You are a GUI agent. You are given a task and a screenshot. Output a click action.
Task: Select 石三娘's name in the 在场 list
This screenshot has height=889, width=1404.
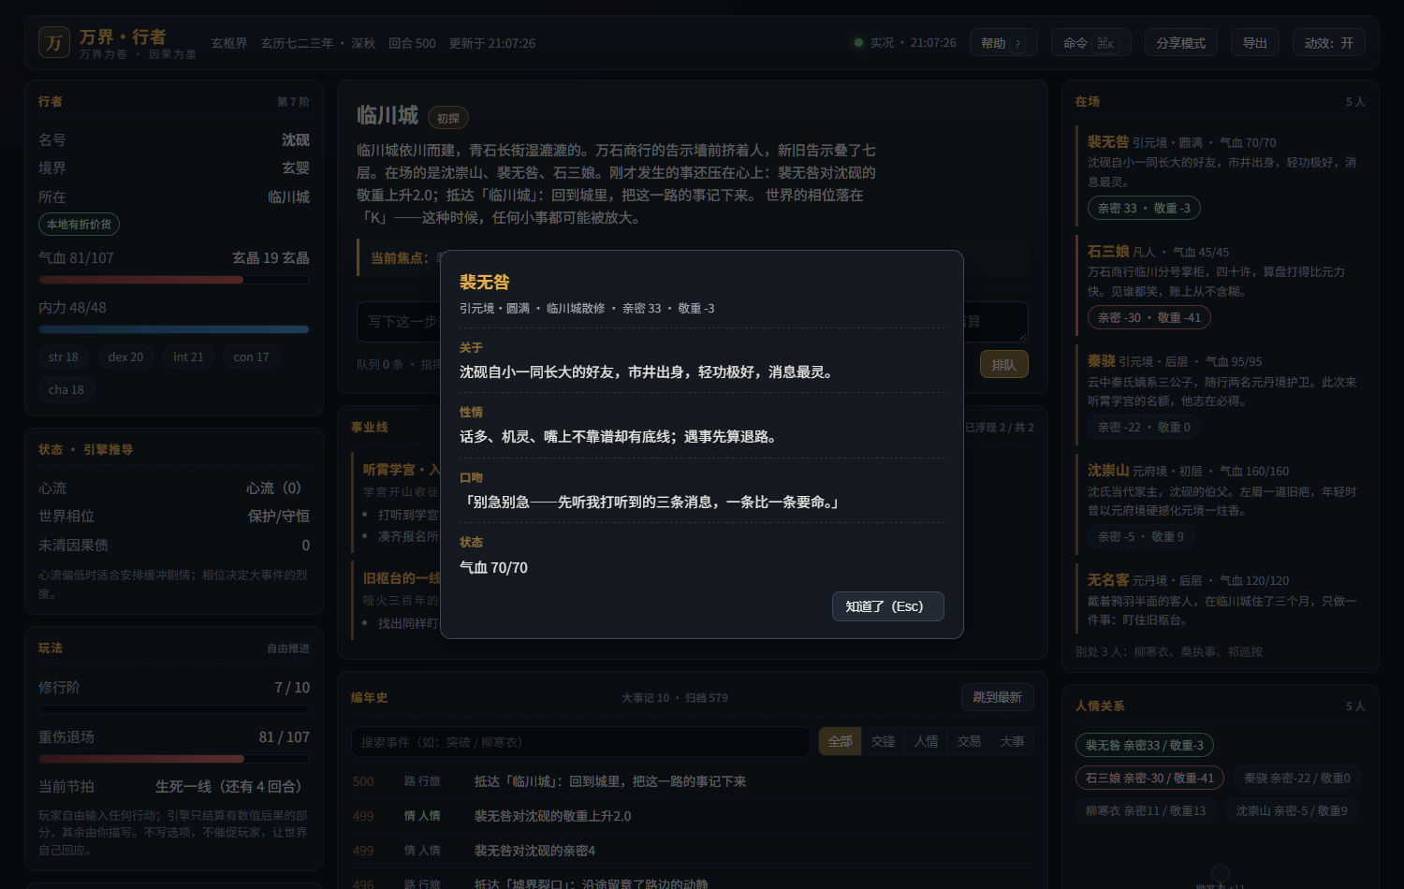(1108, 252)
